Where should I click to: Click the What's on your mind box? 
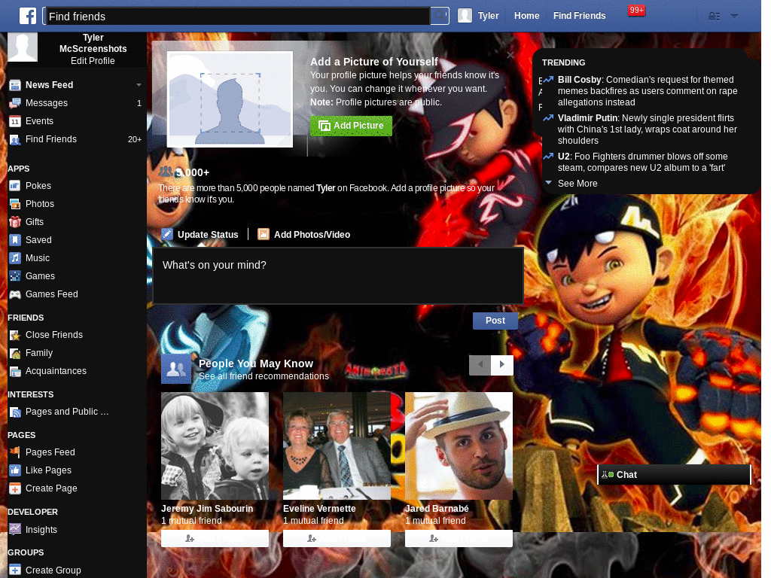pos(338,275)
